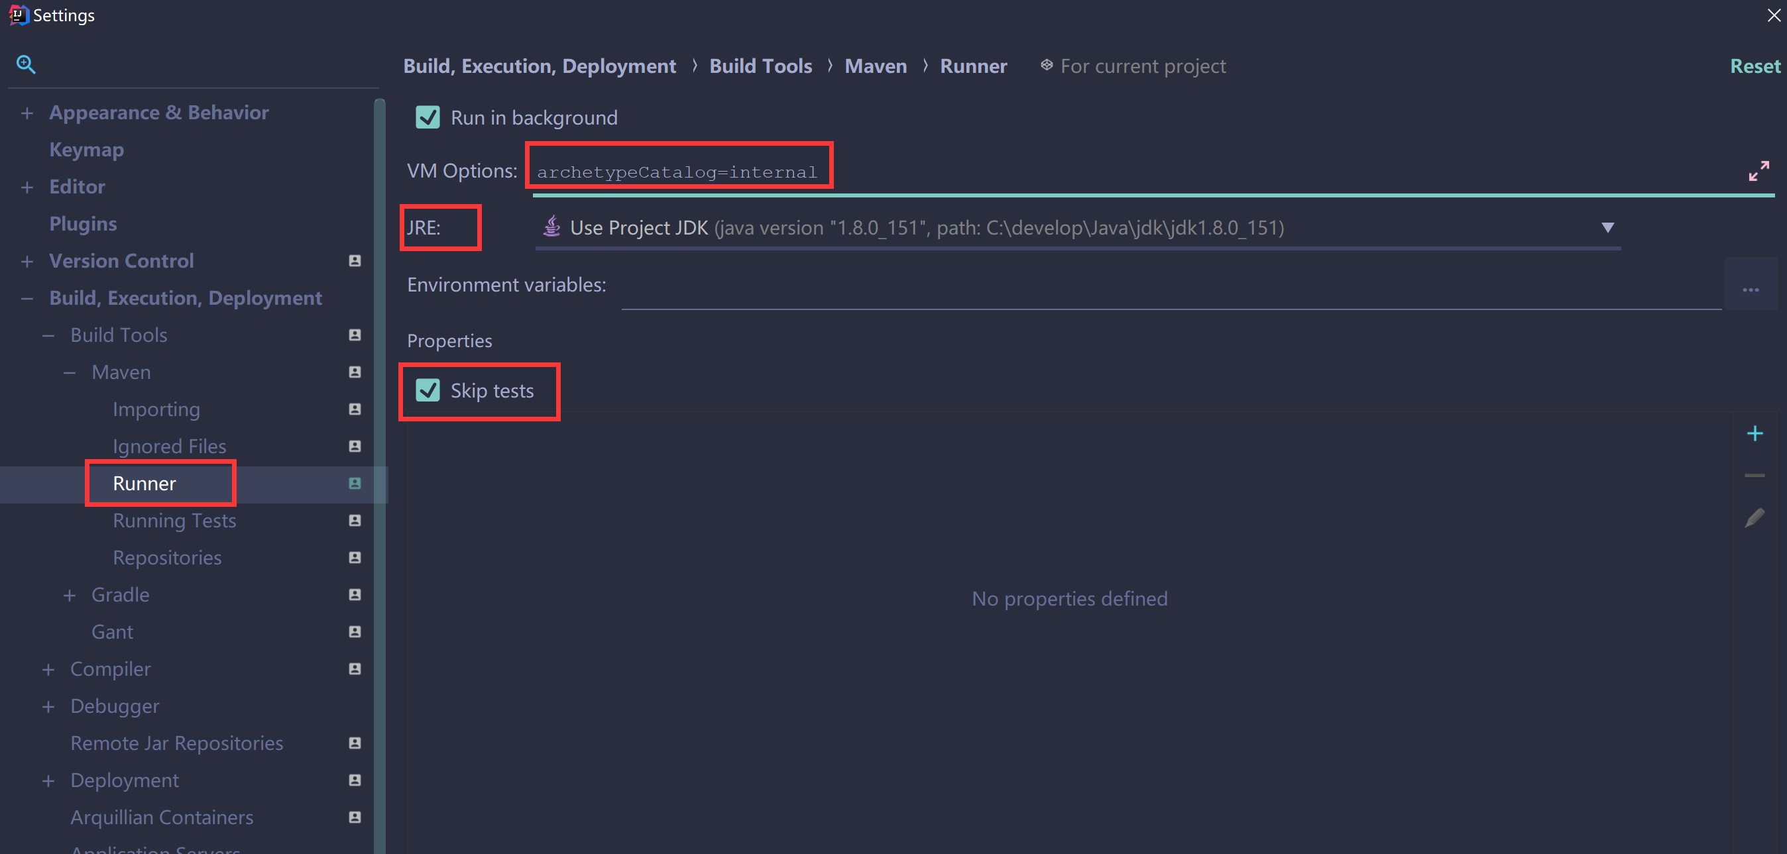Select Running Tests under Maven
1787x854 pixels.
[x=174, y=521]
